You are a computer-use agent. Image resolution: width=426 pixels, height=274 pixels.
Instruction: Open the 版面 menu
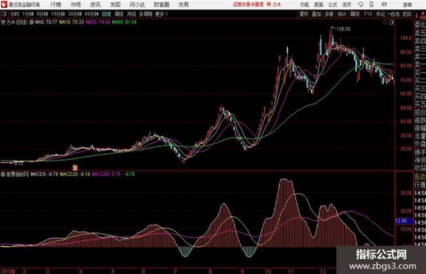(x=318, y=4)
